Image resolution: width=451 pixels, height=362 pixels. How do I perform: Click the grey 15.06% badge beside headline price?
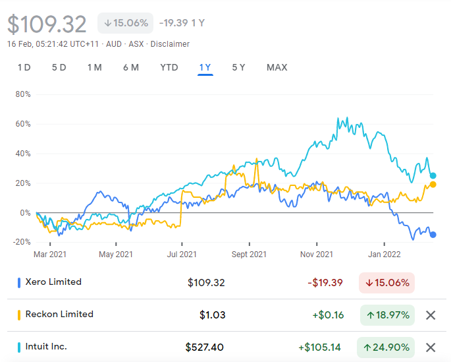coord(125,23)
